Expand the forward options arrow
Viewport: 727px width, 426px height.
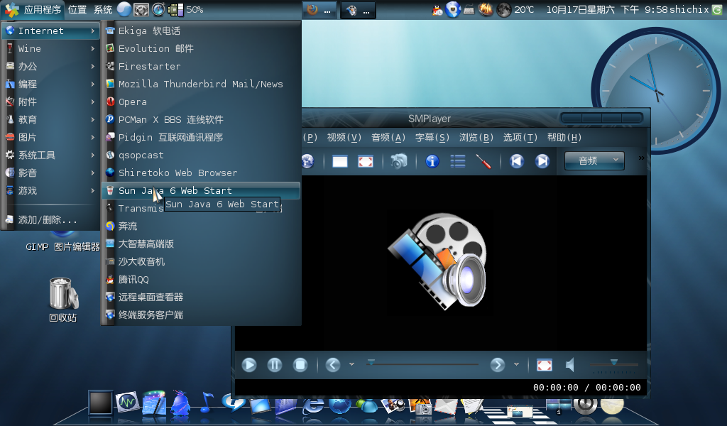coord(516,364)
